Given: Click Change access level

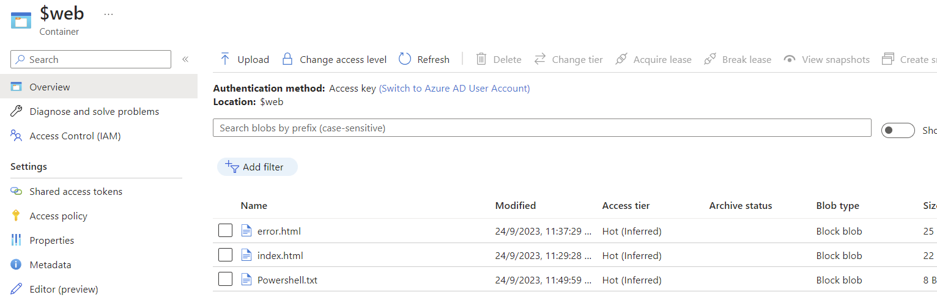Looking at the screenshot, I should point(334,59).
